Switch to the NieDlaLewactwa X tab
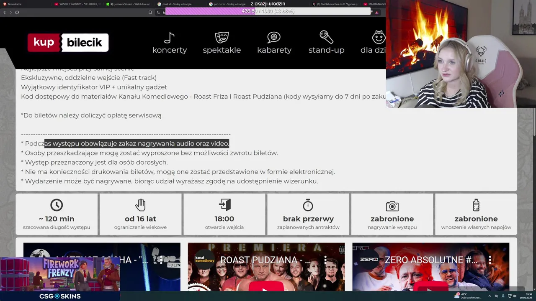536x301 pixels. [335, 4]
